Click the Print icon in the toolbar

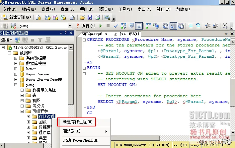97,17
